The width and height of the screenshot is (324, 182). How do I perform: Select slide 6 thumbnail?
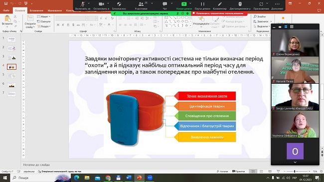point(11,85)
